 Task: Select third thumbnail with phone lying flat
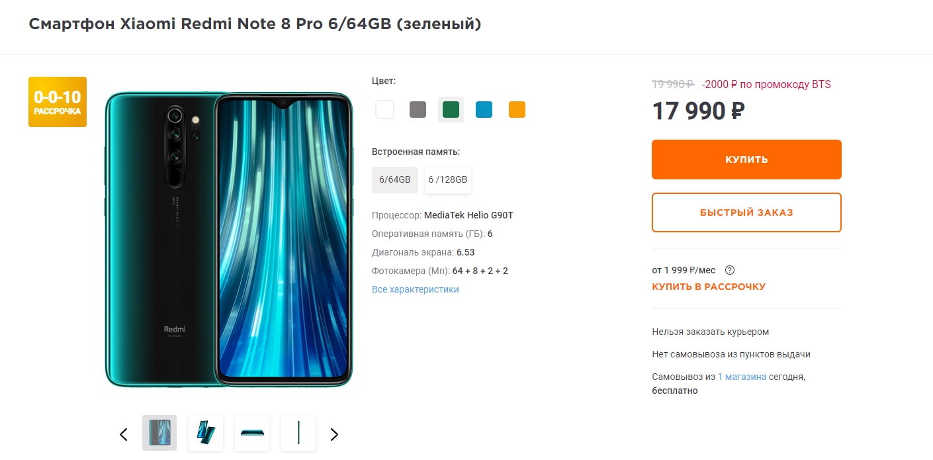(x=252, y=433)
